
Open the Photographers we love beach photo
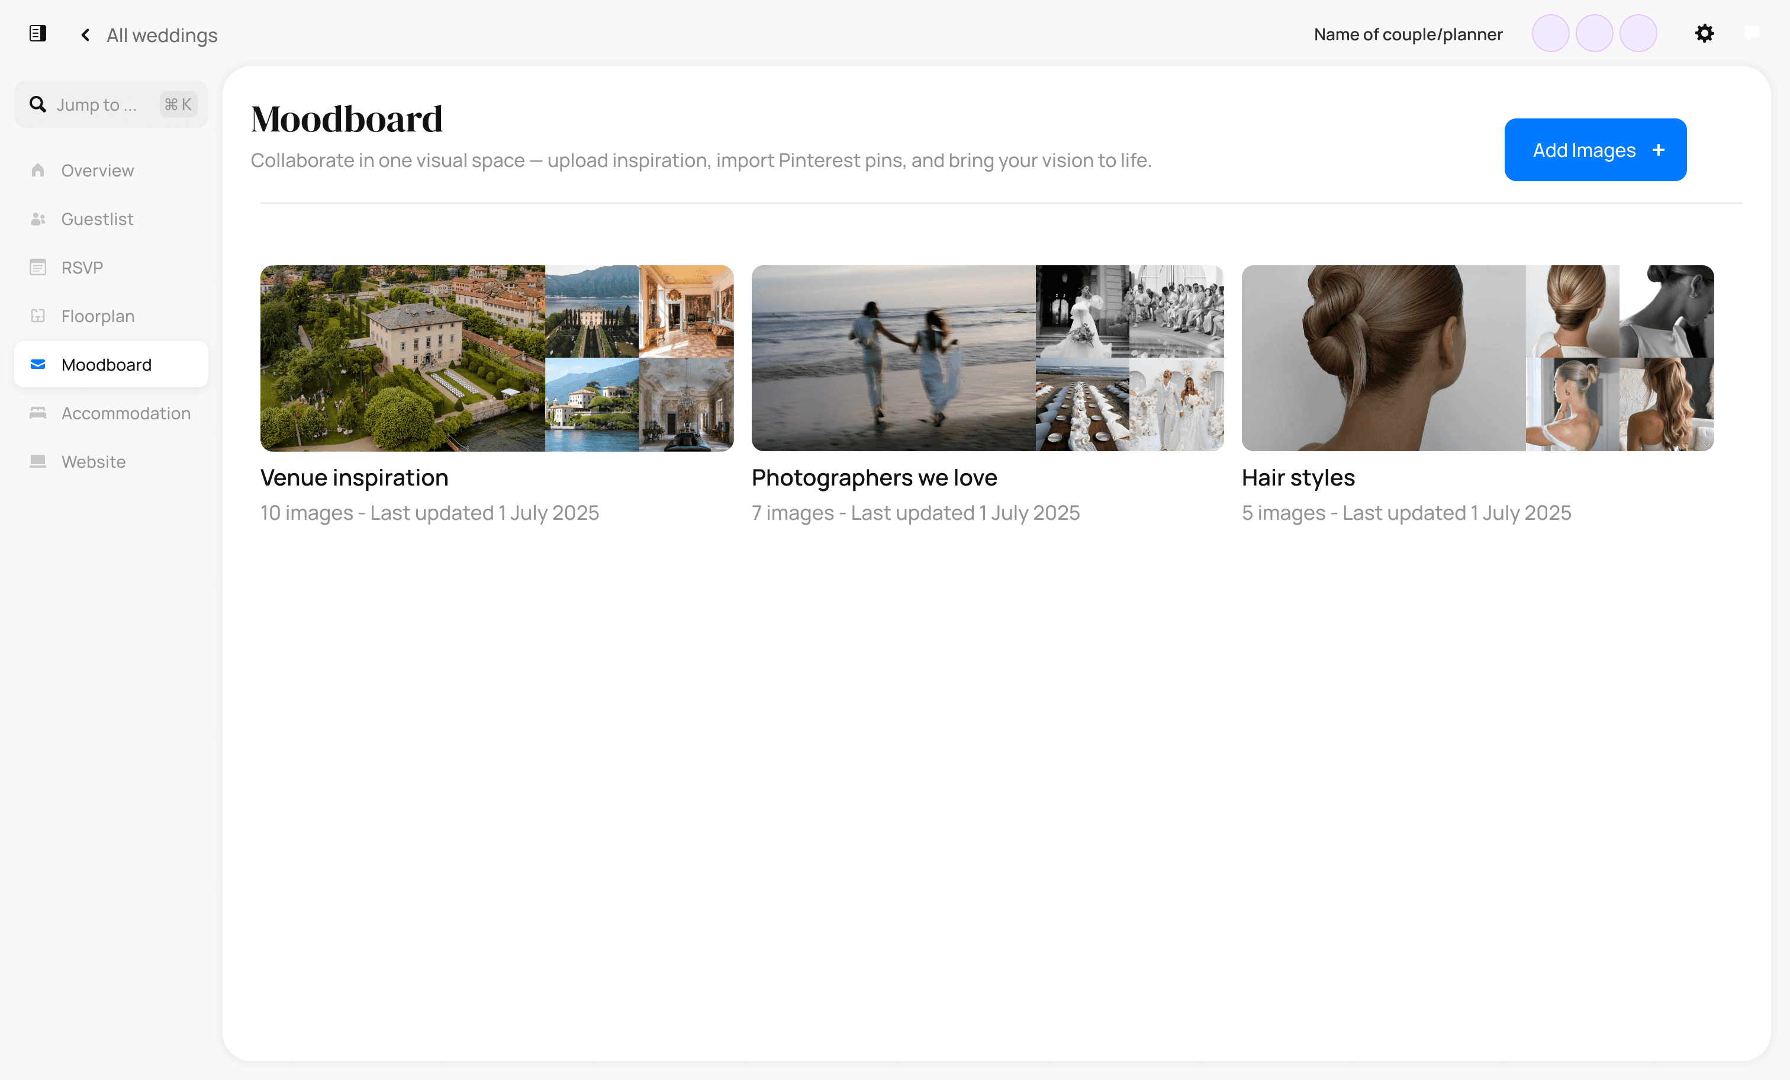click(893, 358)
